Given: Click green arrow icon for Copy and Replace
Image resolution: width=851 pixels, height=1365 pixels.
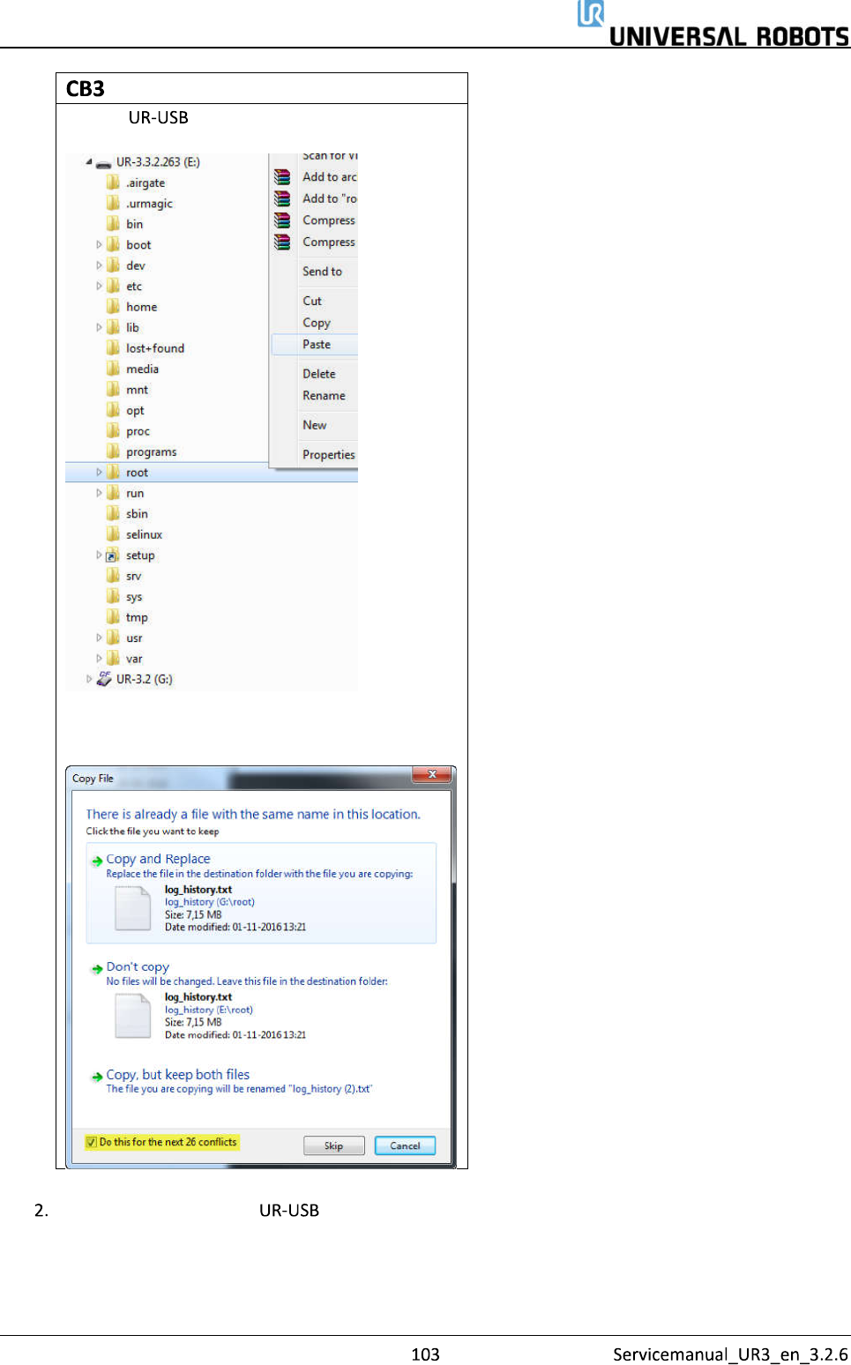Looking at the screenshot, I should point(98,861).
